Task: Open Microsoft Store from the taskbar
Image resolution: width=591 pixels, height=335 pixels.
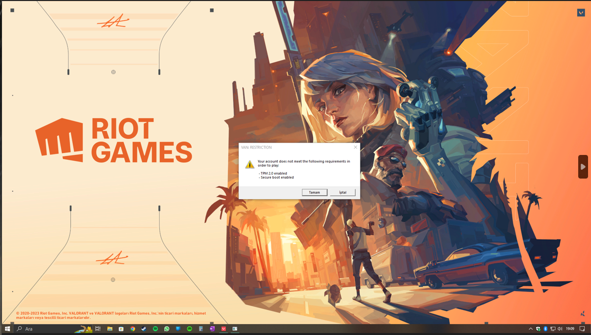Action: tap(121, 329)
